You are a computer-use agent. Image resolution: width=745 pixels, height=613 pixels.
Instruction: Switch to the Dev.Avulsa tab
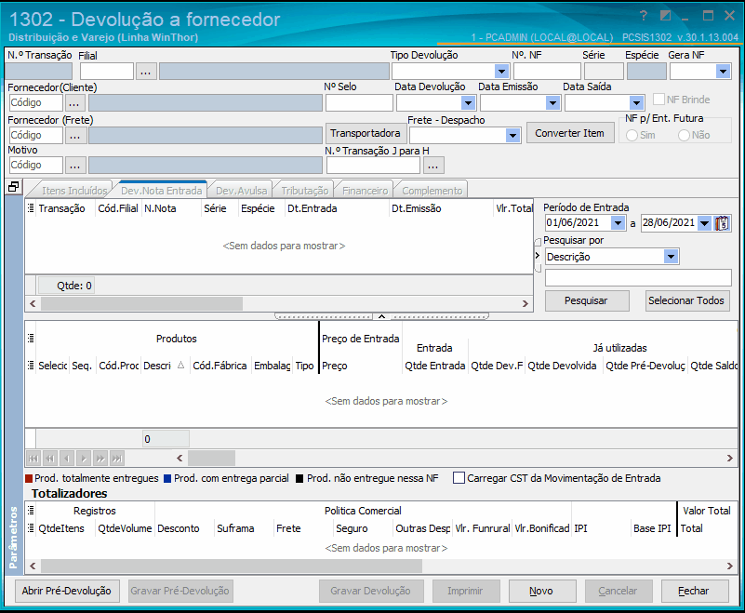(x=242, y=191)
